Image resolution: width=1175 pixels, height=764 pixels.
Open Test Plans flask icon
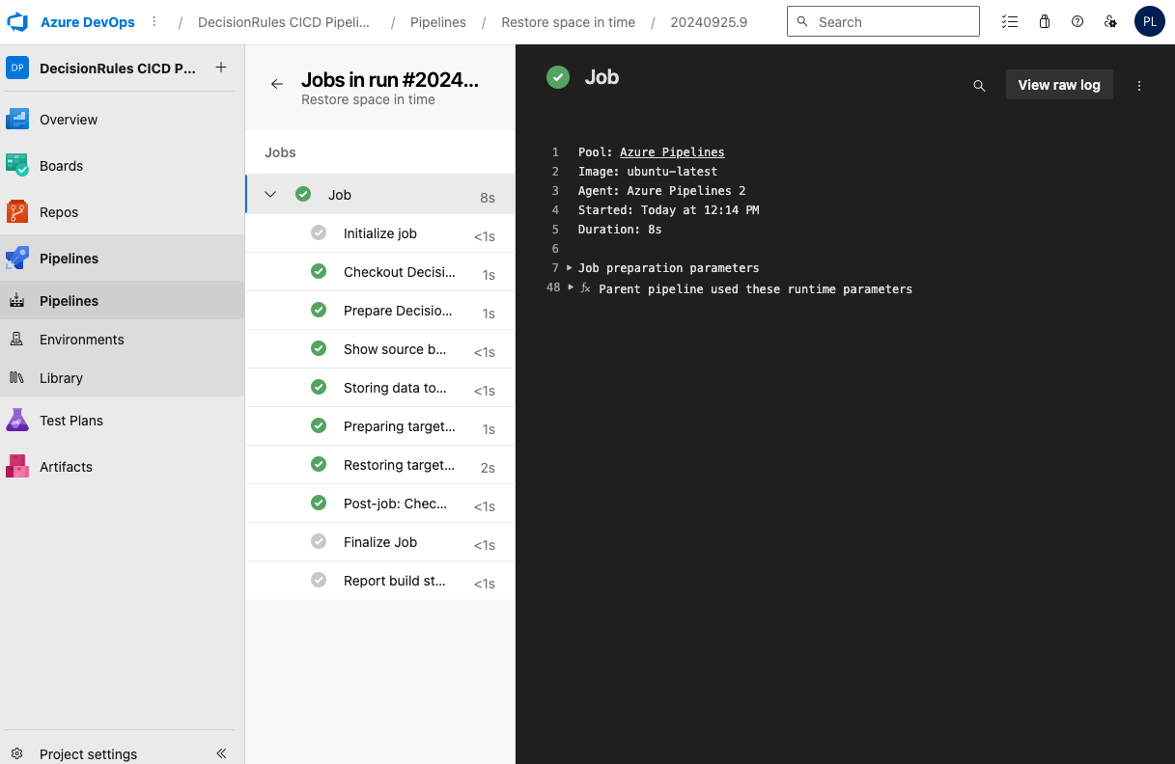click(17, 421)
